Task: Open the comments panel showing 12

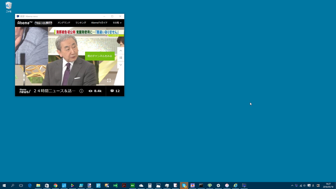Action: pos(115,91)
